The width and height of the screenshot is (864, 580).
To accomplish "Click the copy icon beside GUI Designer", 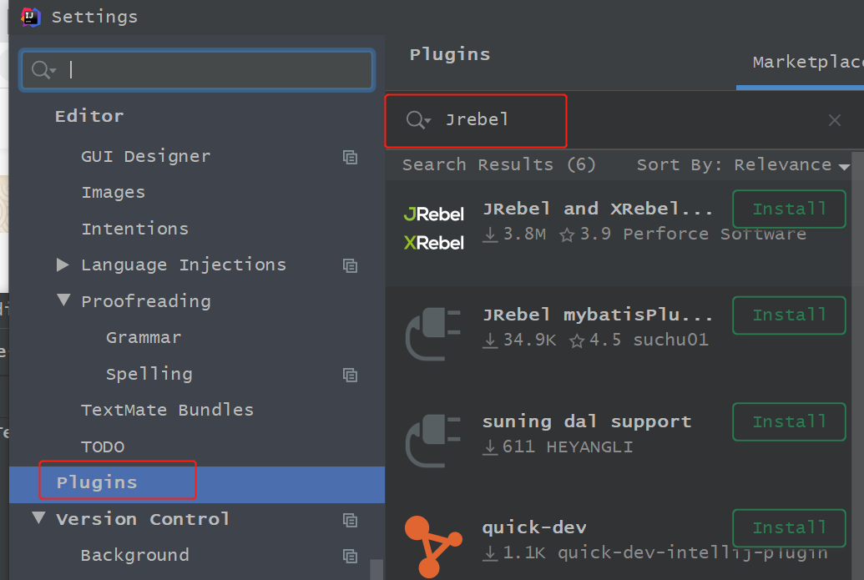I will click(351, 157).
